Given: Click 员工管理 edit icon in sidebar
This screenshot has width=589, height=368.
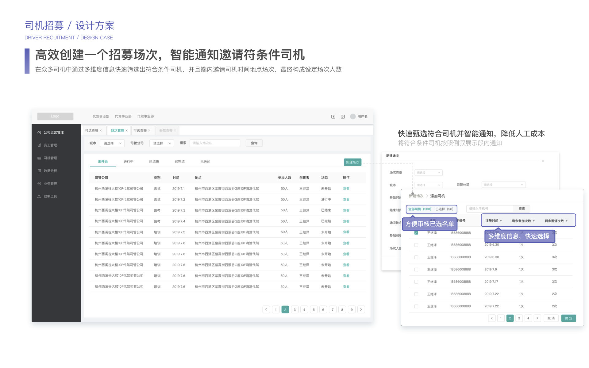Looking at the screenshot, I should point(39,145).
